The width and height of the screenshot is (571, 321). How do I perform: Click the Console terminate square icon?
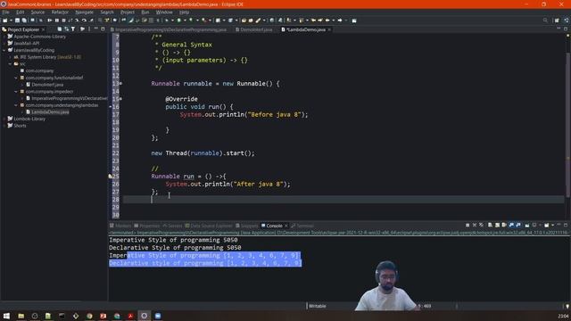(x=468, y=226)
